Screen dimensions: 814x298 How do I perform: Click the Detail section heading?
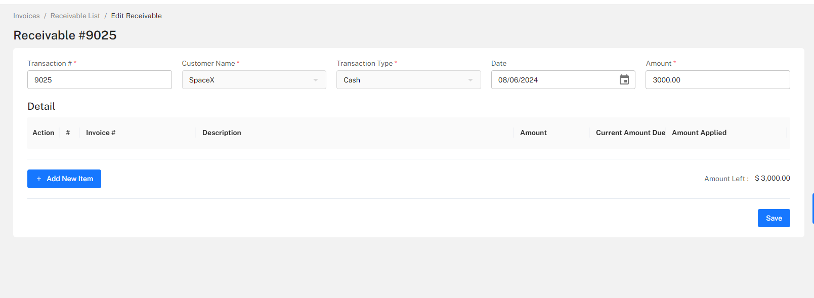[41, 106]
